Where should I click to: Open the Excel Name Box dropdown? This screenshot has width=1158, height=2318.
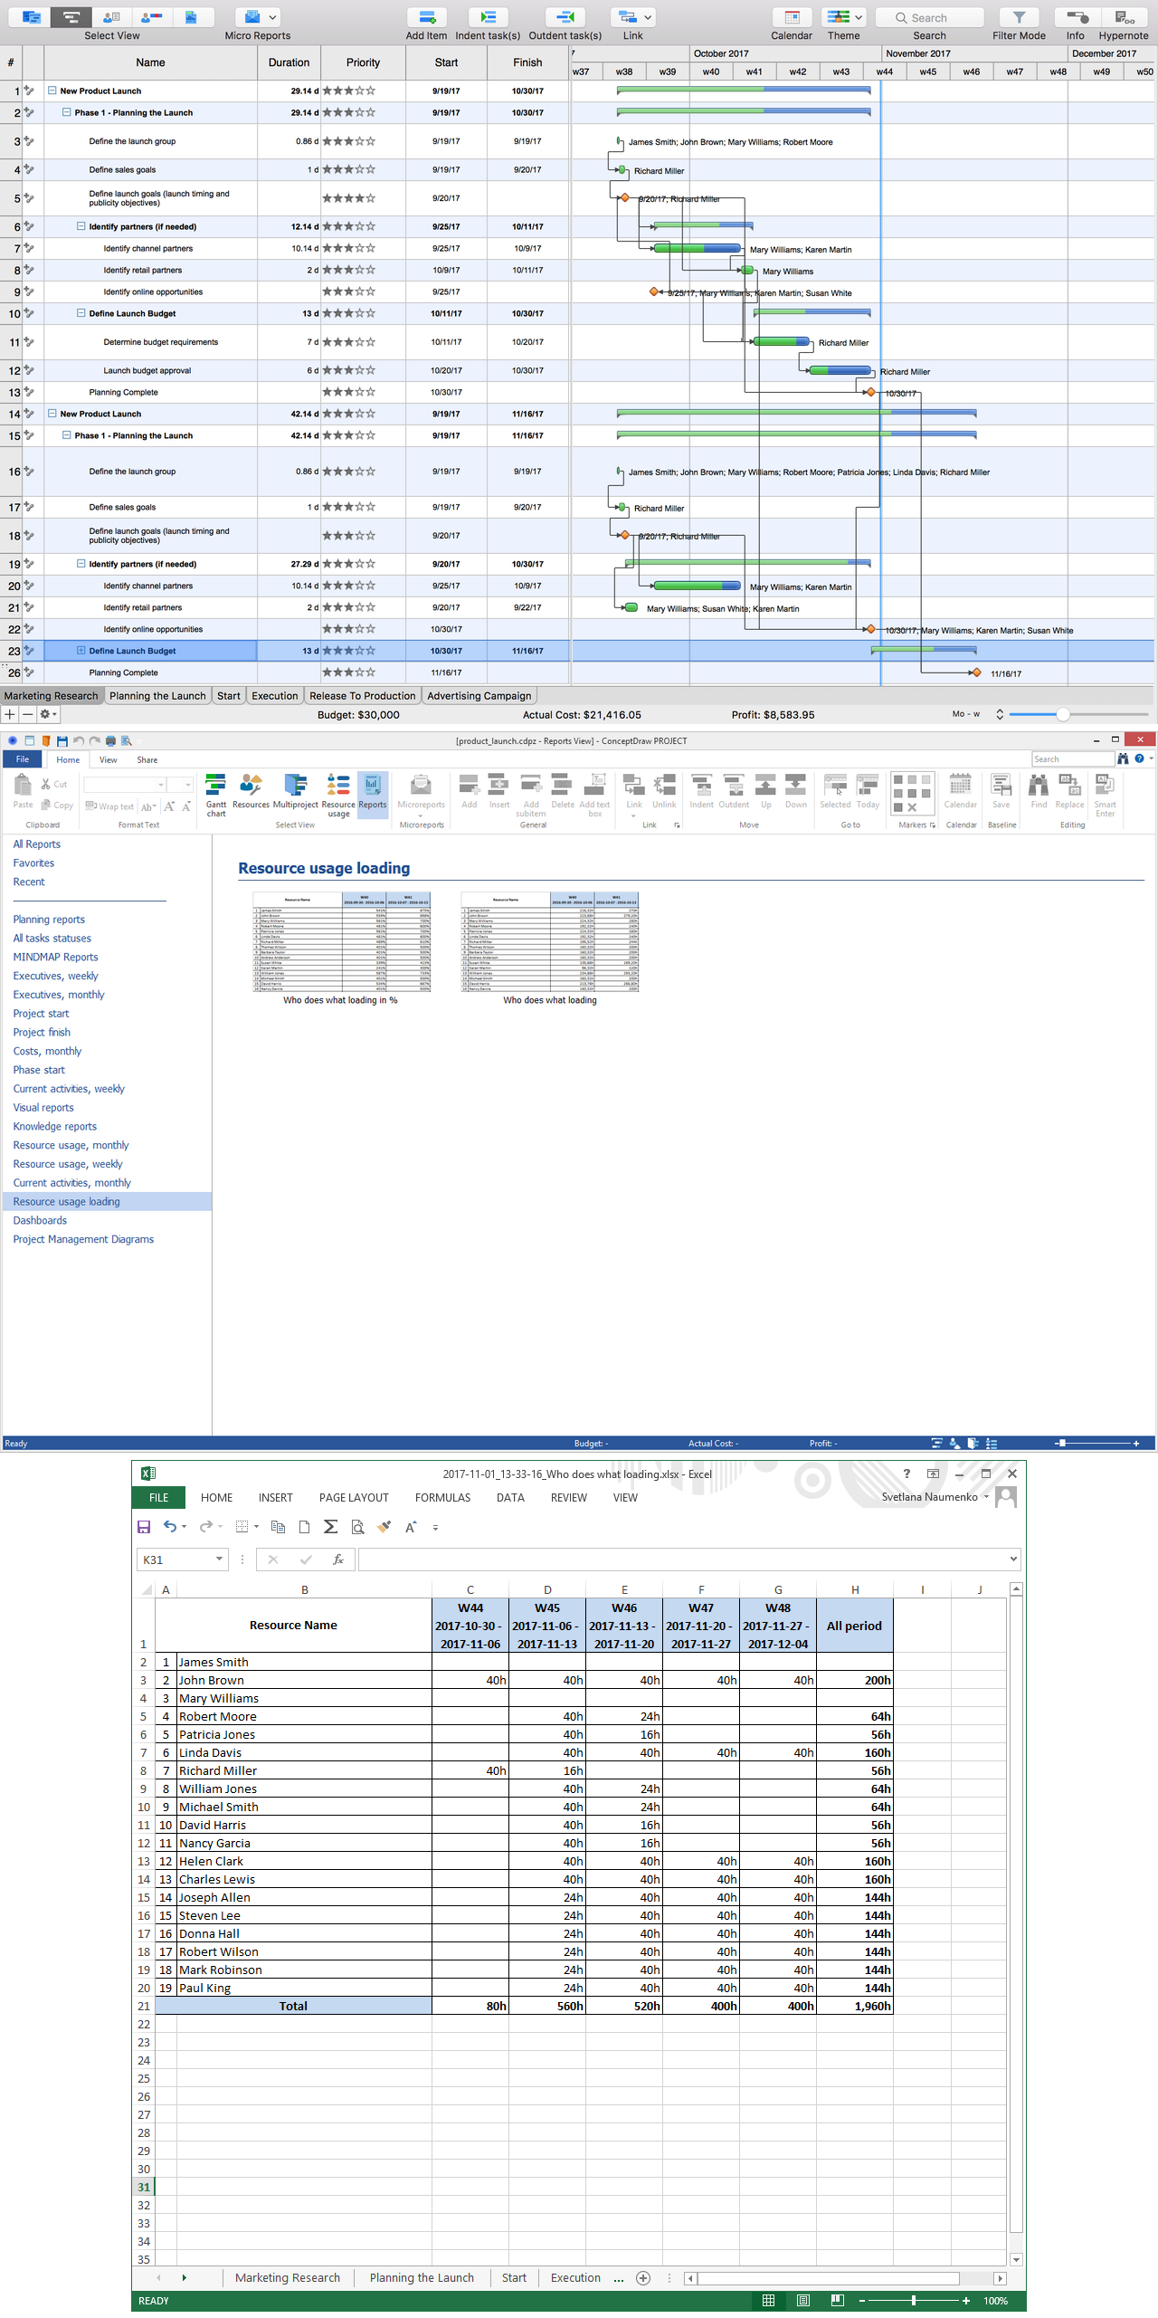(x=219, y=1559)
